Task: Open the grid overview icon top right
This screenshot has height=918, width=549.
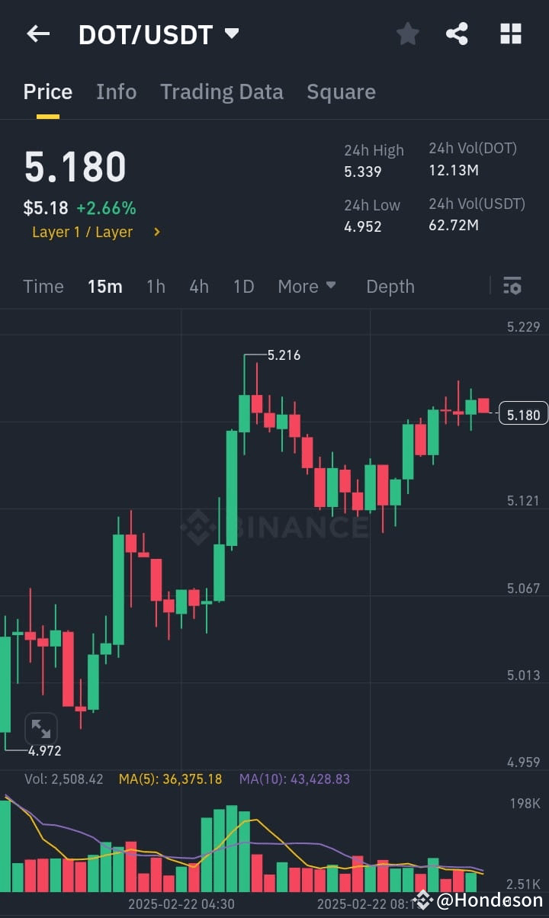Action: tap(509, 33)
